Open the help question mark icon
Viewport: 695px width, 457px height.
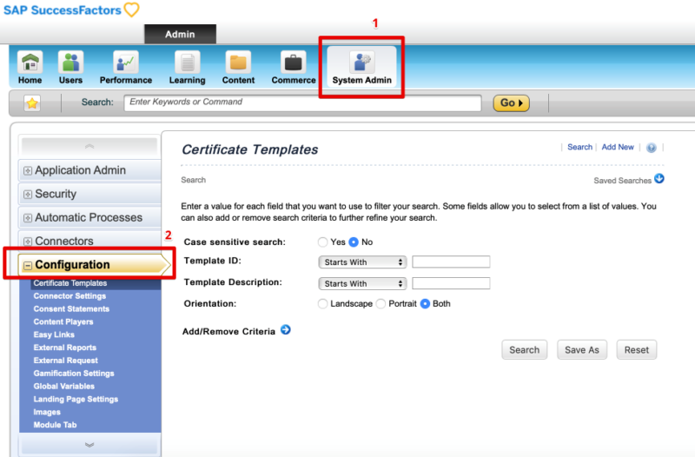coord(651,148)
